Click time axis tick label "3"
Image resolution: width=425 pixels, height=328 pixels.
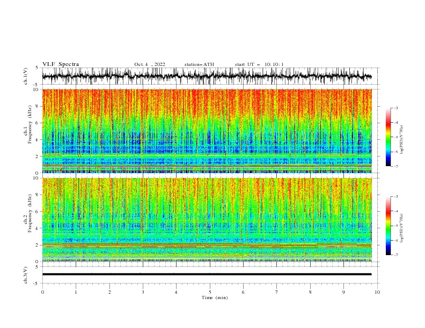(x=143, y=292)
